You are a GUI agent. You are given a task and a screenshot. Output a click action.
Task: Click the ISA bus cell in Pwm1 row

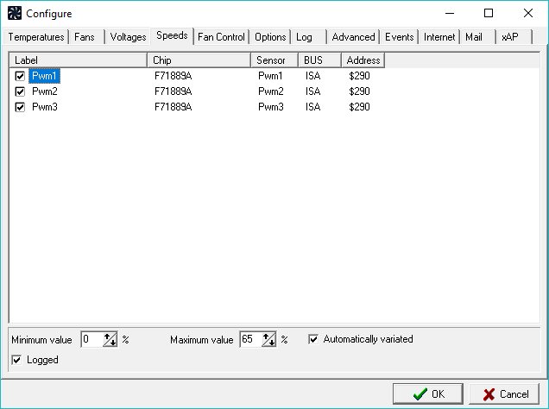coord(312,76)
